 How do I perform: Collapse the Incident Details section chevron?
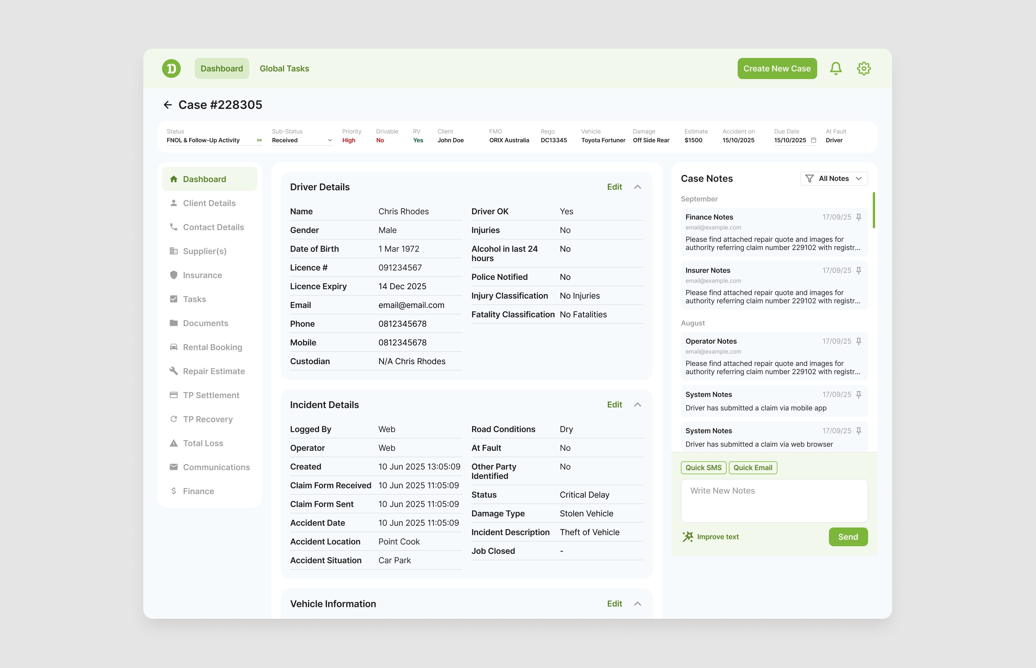(x=637, y=405)
